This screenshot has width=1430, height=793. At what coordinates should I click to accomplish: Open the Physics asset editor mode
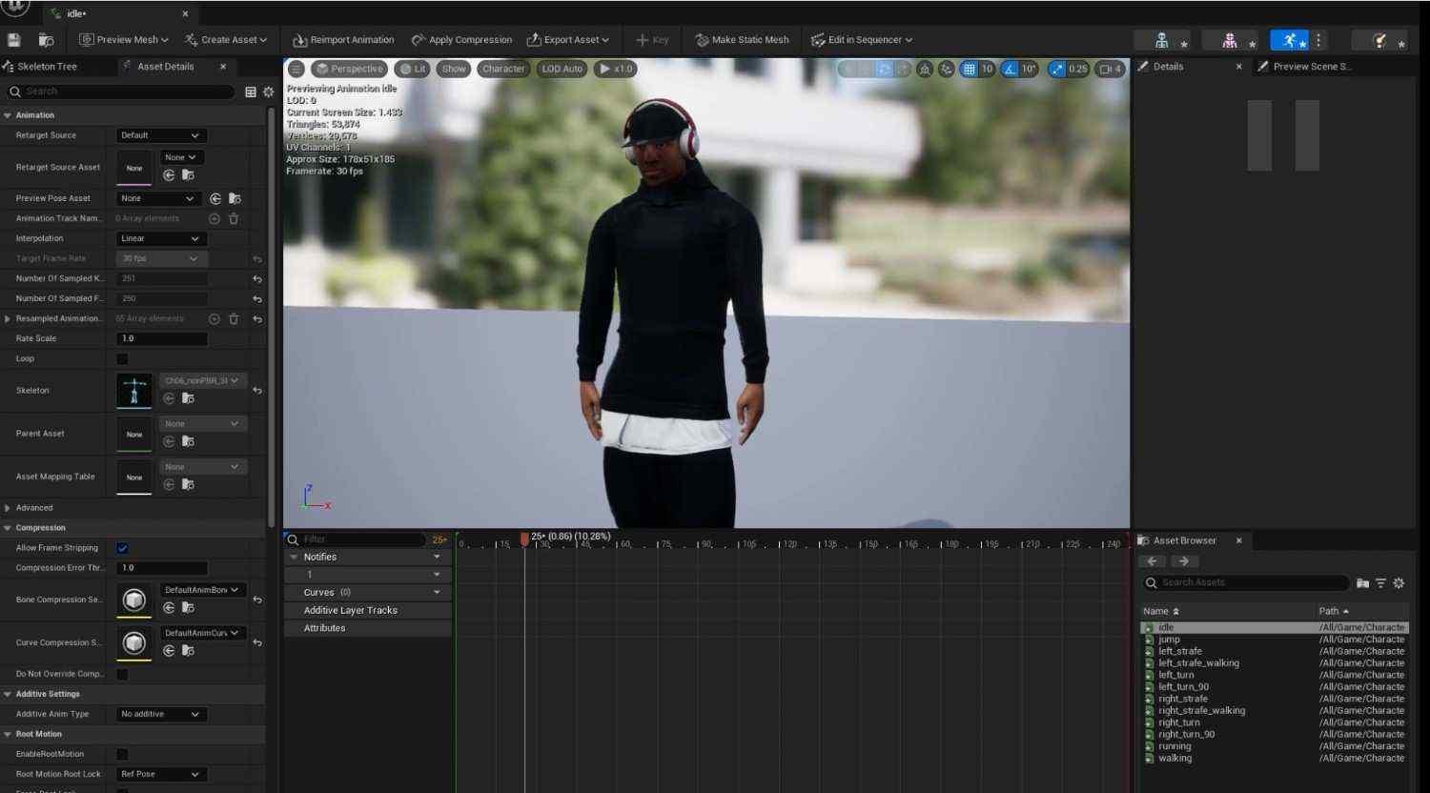[1379, 40]
